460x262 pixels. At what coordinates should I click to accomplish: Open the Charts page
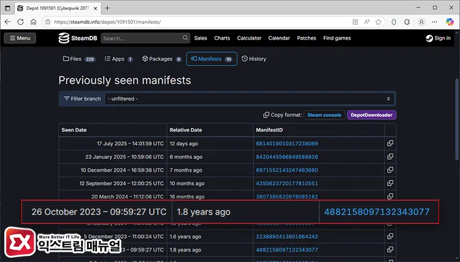coord(222,38)
